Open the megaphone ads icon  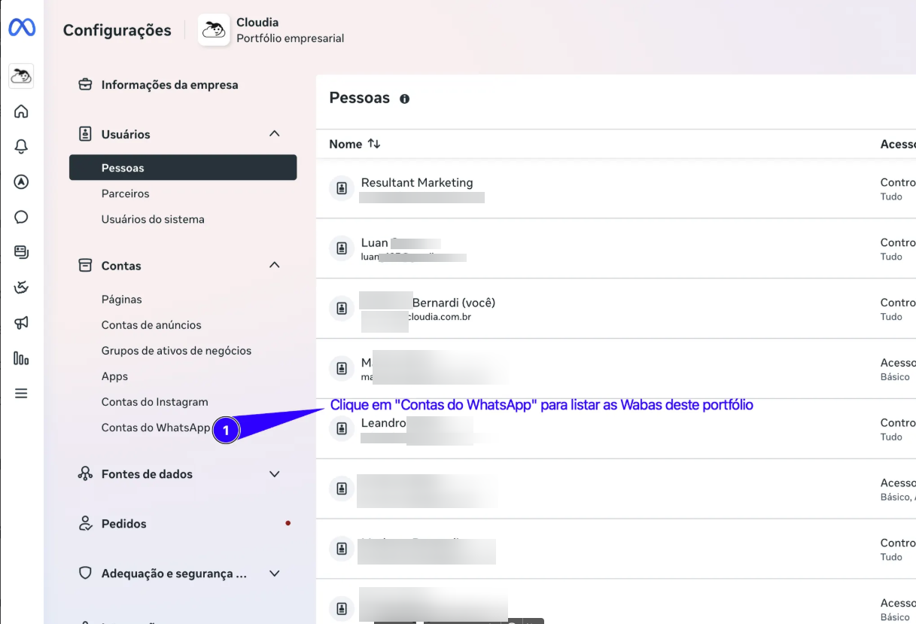click(x=21, y=323)
